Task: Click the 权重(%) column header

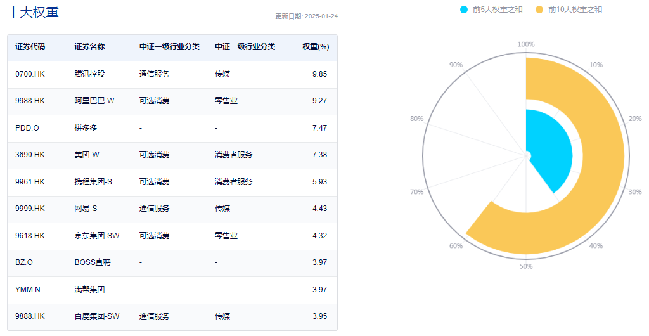Action: coord(316,47)
